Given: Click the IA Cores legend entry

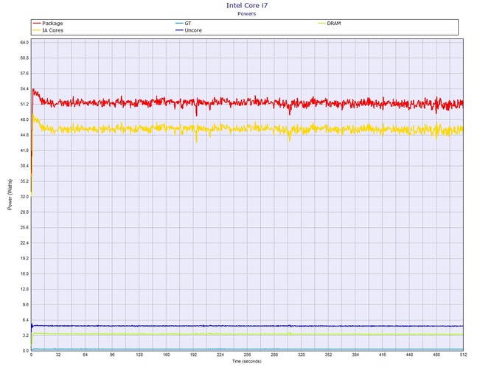Looking at the screenshot, I should [48, 30].
